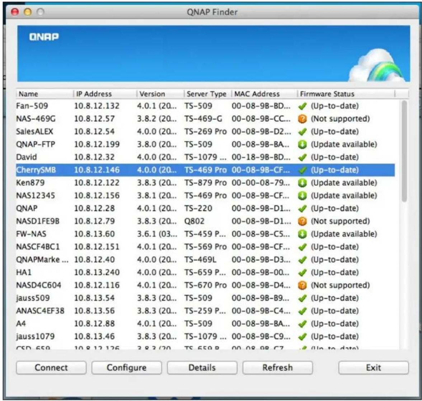Screen dimensions: 422x401
Task: Open Configure for the selected server
Action: coord(126,368)
